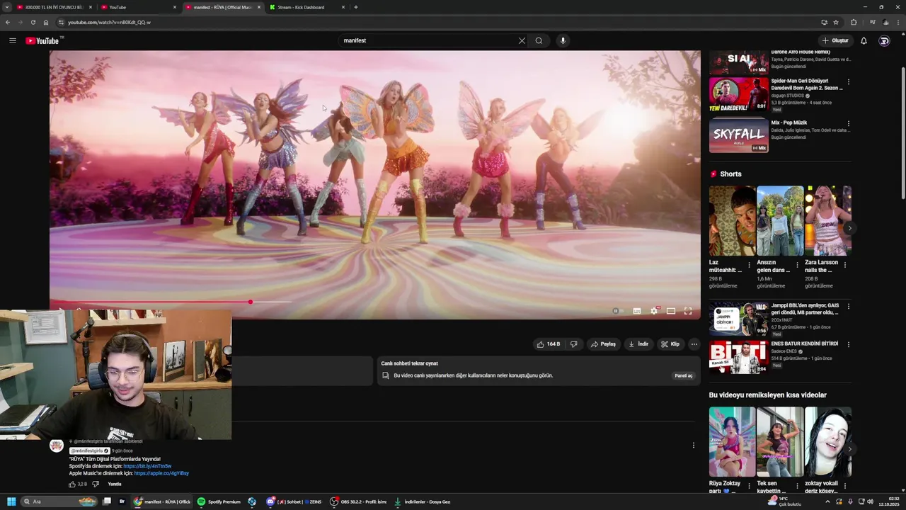Open the @manifestgirls channel name link

89,451
